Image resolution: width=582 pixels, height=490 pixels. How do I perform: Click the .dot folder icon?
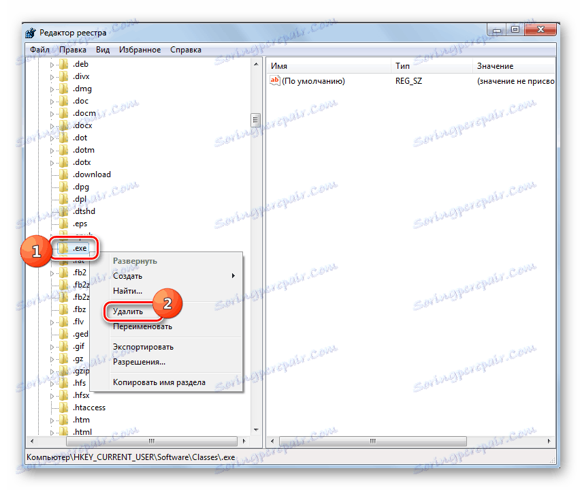(x=64, y=138)
